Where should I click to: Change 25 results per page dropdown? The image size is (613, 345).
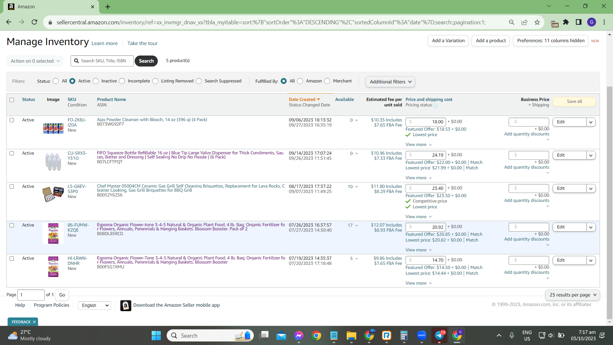pyautogui.click(x=573, y=295)
